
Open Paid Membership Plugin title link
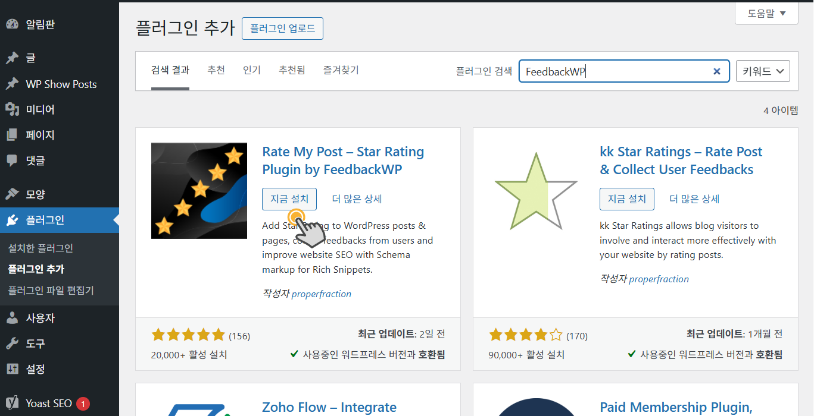[676, 407]
